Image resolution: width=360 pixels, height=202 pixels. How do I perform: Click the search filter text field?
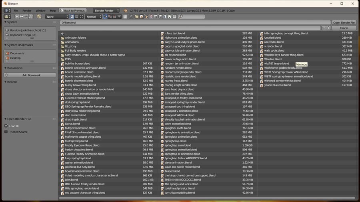point(192,17)
